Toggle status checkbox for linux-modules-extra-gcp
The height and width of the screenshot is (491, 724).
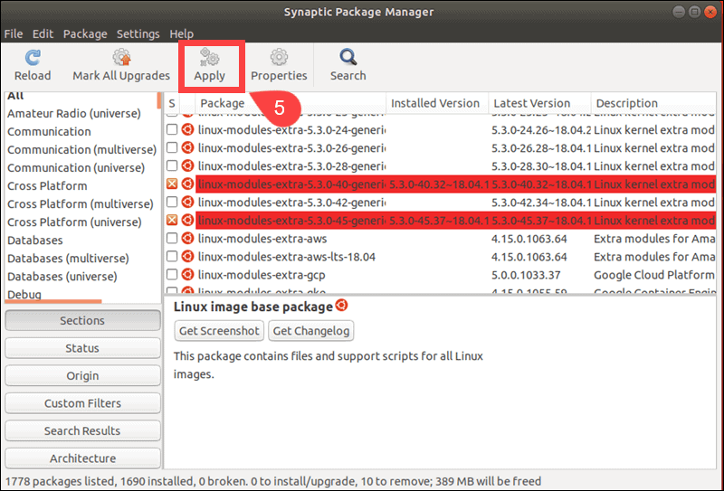point(172,275)
